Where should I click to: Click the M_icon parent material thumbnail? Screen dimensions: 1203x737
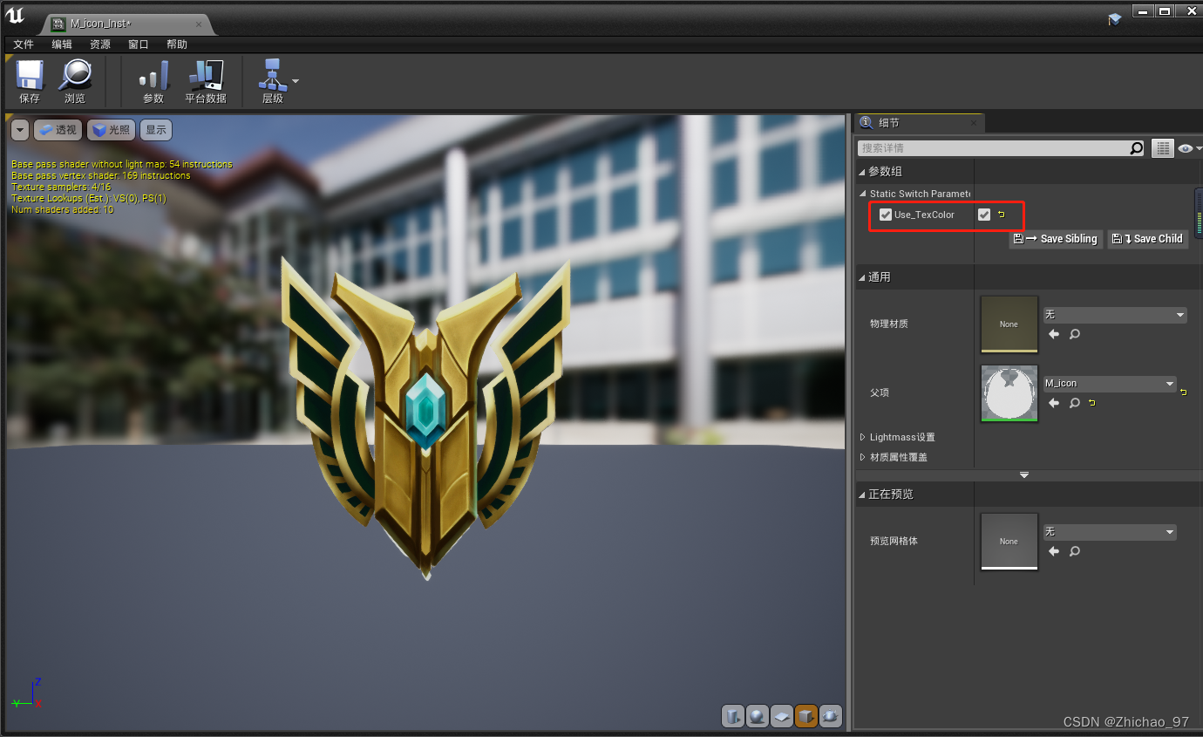coord(1009,392)
